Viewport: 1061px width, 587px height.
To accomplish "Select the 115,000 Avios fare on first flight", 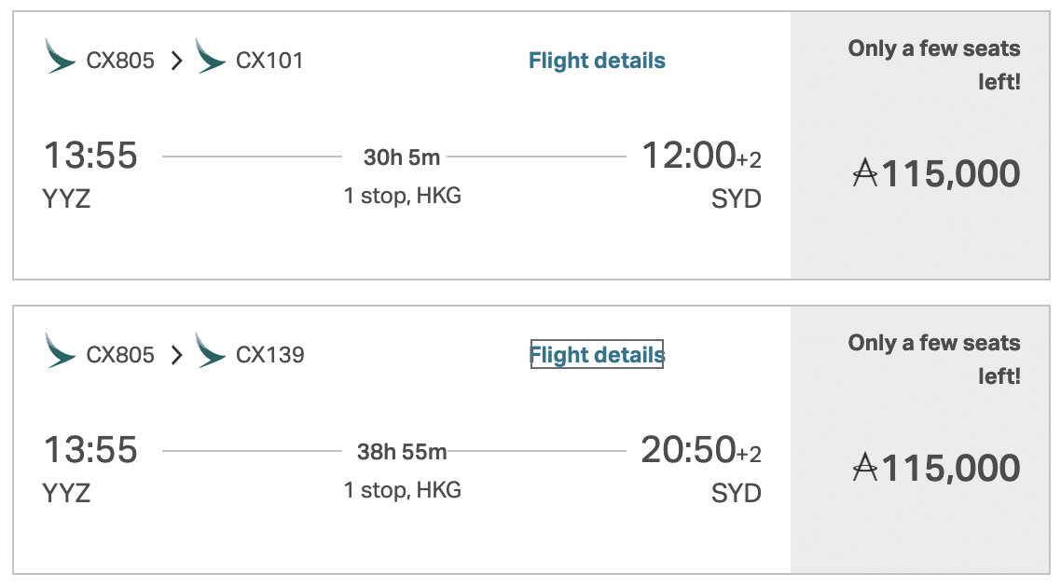I will click(935, 173).
